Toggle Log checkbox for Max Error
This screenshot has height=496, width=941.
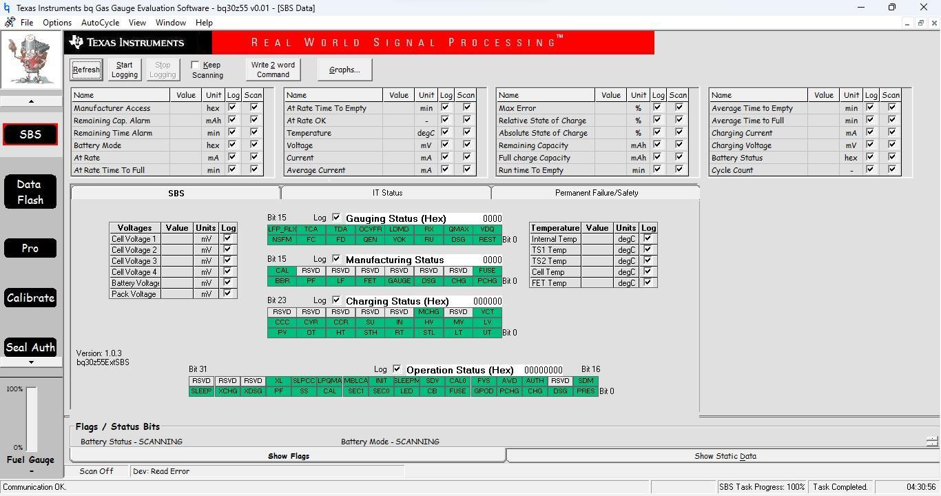pos(657,107)
